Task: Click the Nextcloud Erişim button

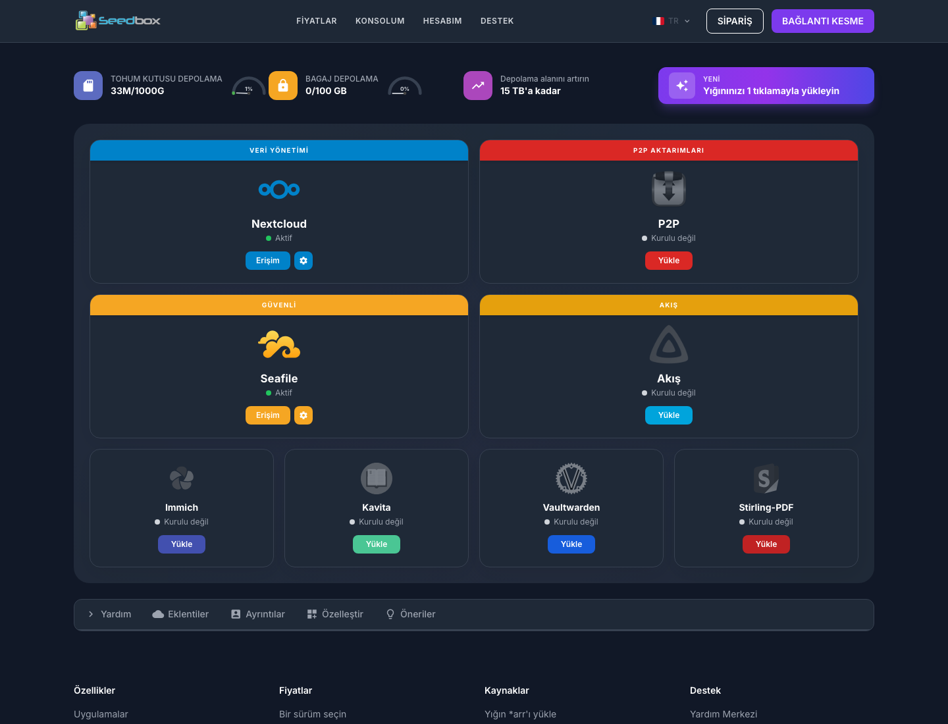Action: [x=268, y=261]
